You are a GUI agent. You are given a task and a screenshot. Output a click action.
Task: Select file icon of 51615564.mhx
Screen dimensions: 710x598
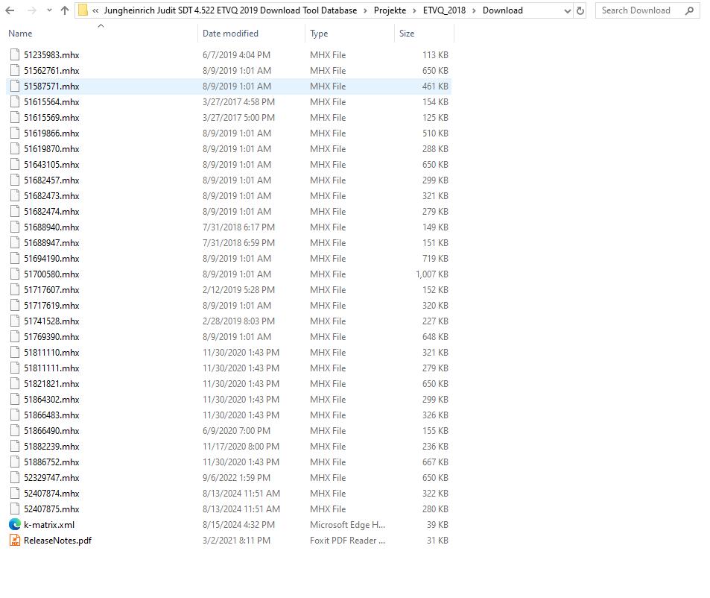pyautogui.click(x=15, y=102)
